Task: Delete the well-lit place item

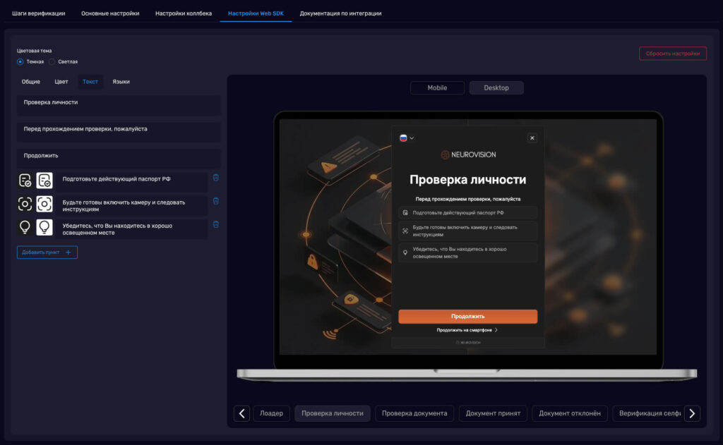Action: 216,225
